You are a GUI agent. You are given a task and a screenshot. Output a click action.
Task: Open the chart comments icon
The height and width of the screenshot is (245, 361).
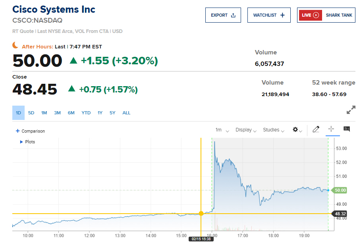pyautogui.click(x=347, y=129)
